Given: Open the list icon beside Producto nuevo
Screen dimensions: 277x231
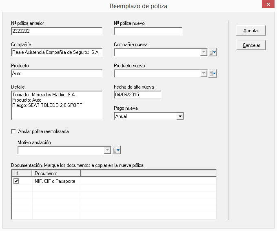Looking at the screenshot, I should coord(213,73).
